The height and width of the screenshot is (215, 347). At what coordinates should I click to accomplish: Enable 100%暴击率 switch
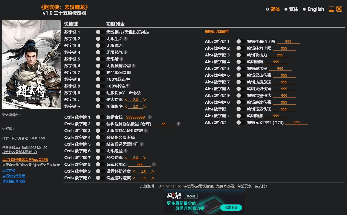pyautogui.click(x=100, y=79)
